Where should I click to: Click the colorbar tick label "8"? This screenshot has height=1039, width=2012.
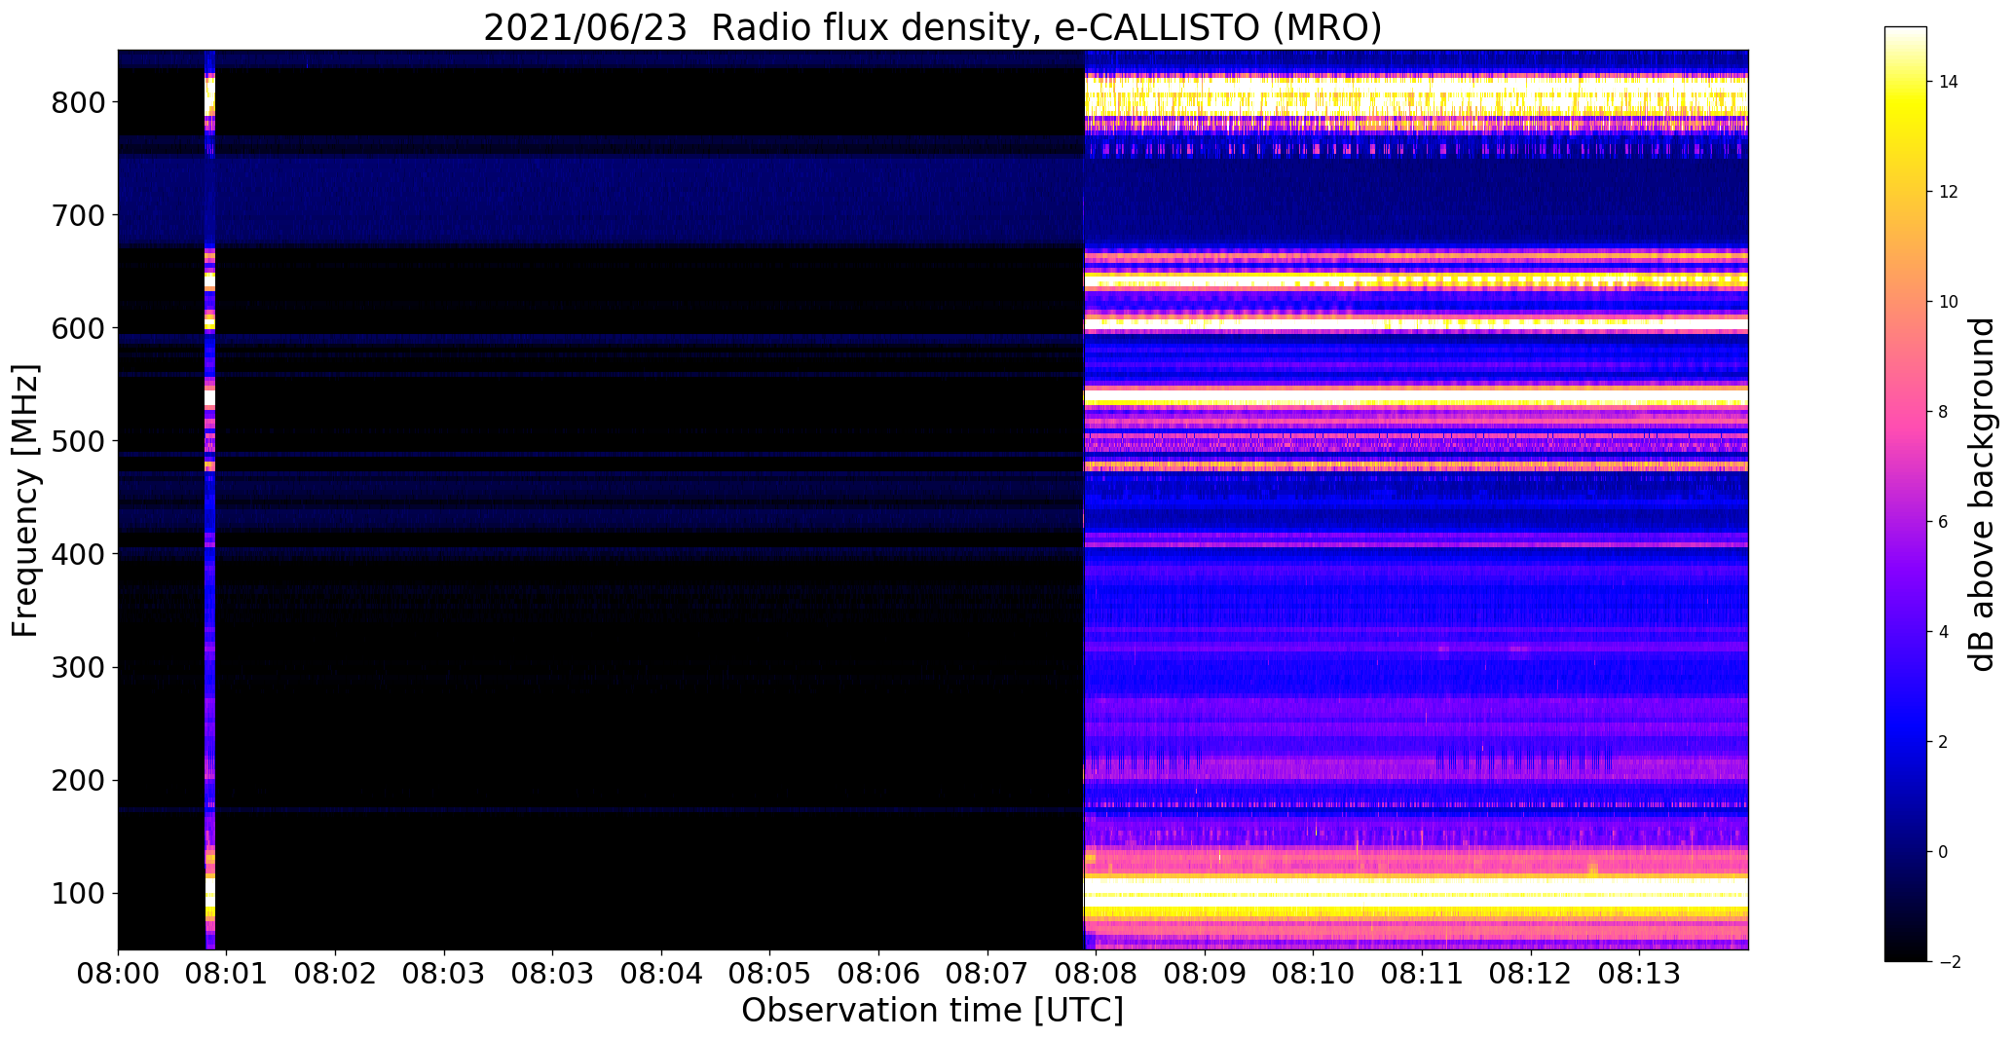[1944, 412]
